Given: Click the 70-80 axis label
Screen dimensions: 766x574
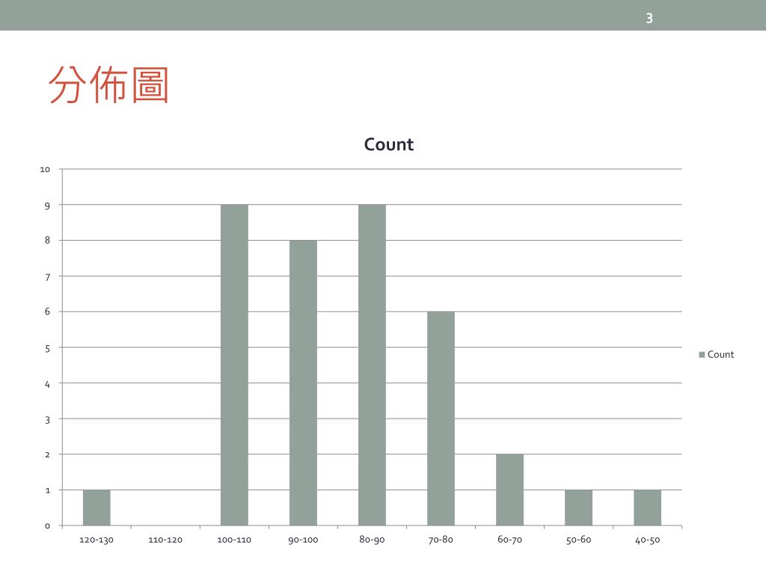Looking at the screenshot, I should pos(441,540).
